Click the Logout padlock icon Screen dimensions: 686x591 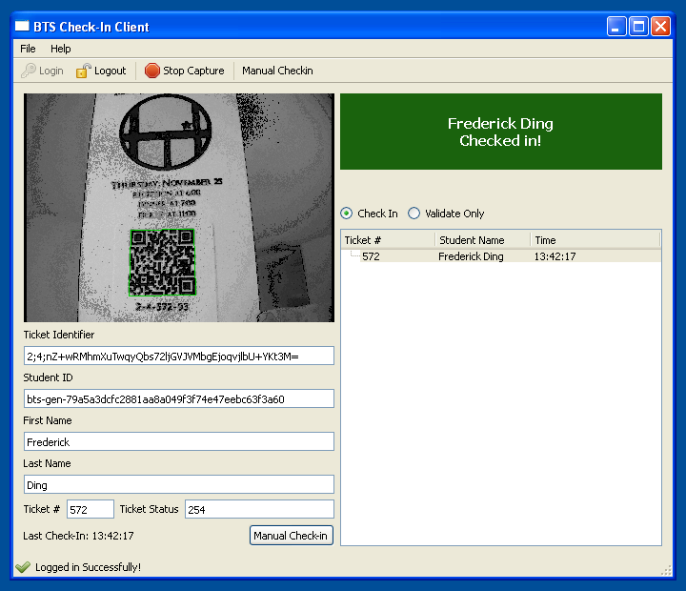pyautogui.click(x=84, y=71)
